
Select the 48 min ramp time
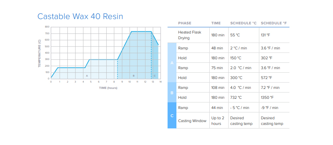(217, 48)
